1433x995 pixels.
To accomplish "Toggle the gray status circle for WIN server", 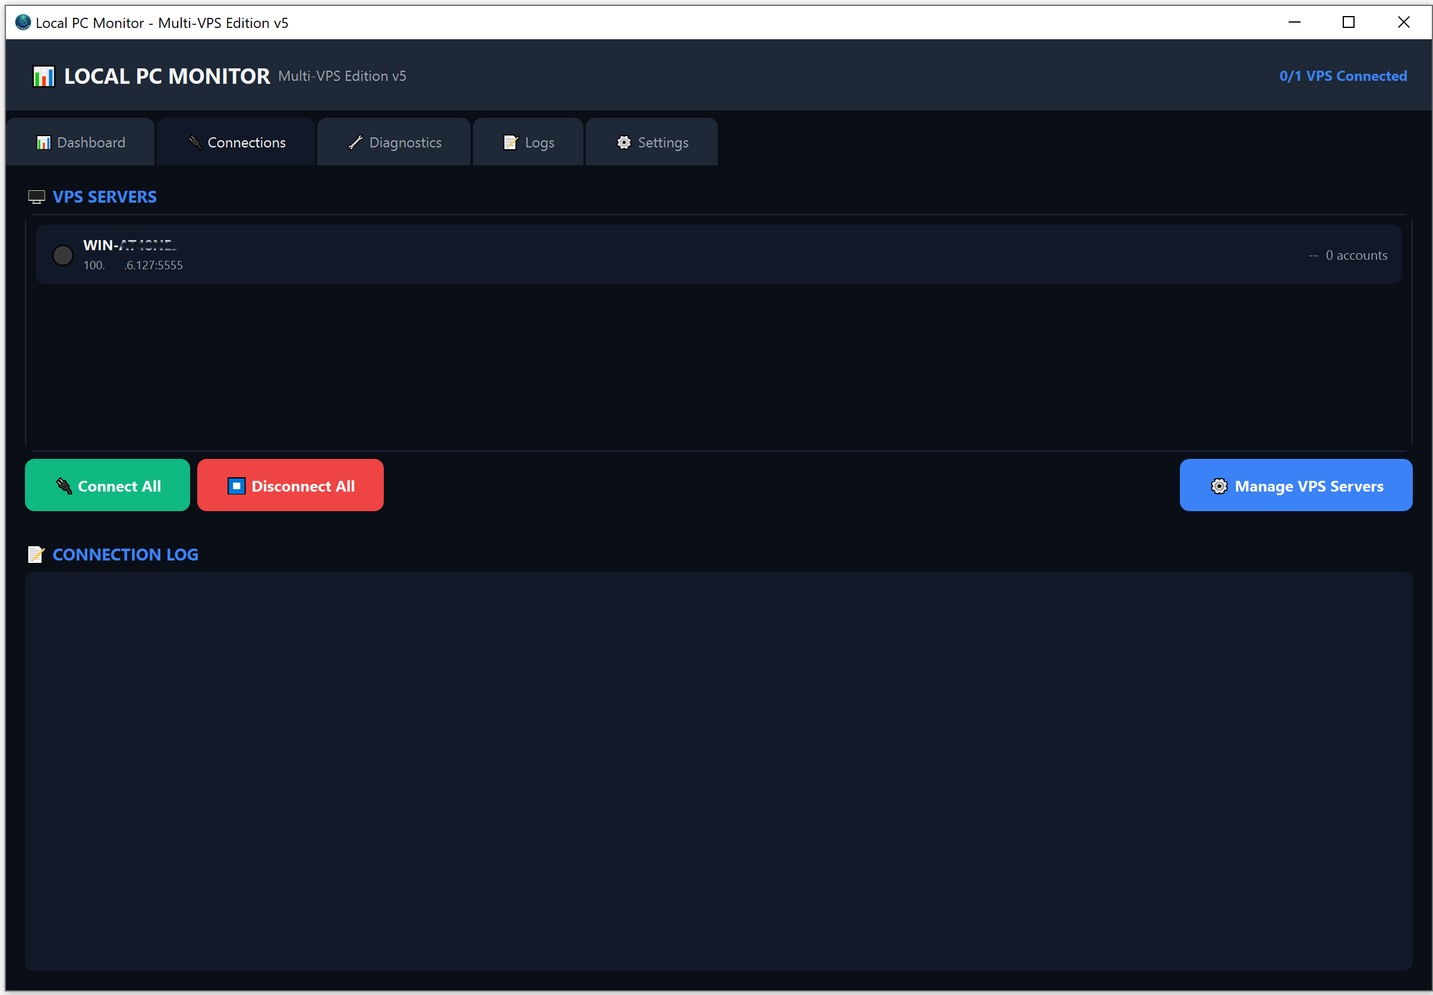I will 63,255.
